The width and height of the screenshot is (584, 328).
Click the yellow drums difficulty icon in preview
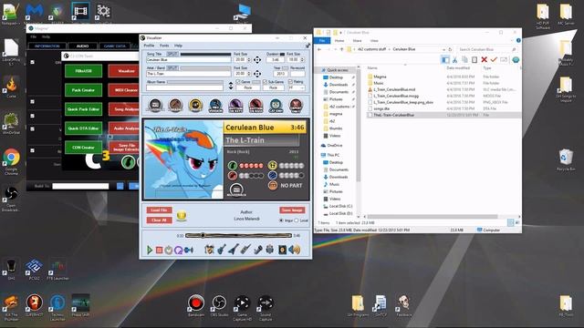pos(273,165)
